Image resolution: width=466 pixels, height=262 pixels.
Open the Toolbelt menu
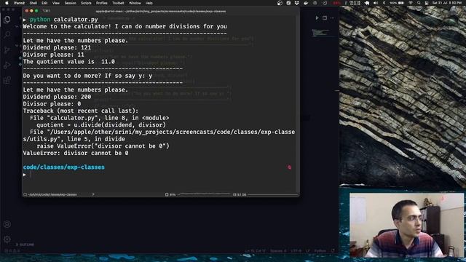pos(118,3)
